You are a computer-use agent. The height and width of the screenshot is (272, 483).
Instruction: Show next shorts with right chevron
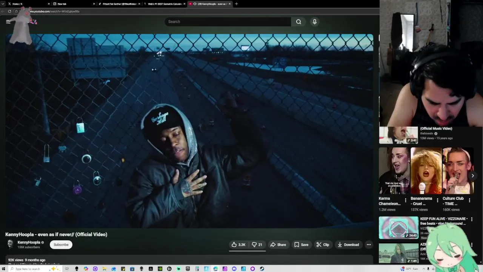(472, 176)
